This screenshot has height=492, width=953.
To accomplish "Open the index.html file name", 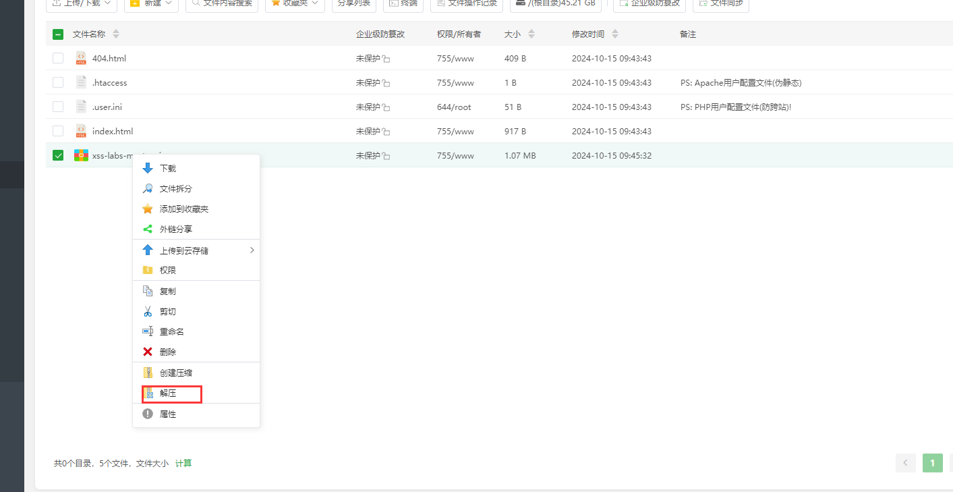I will coord(113,132).
